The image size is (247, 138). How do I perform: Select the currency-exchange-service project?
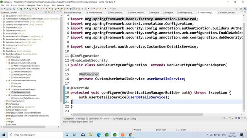pyautogui.click(x=17, y=25)
